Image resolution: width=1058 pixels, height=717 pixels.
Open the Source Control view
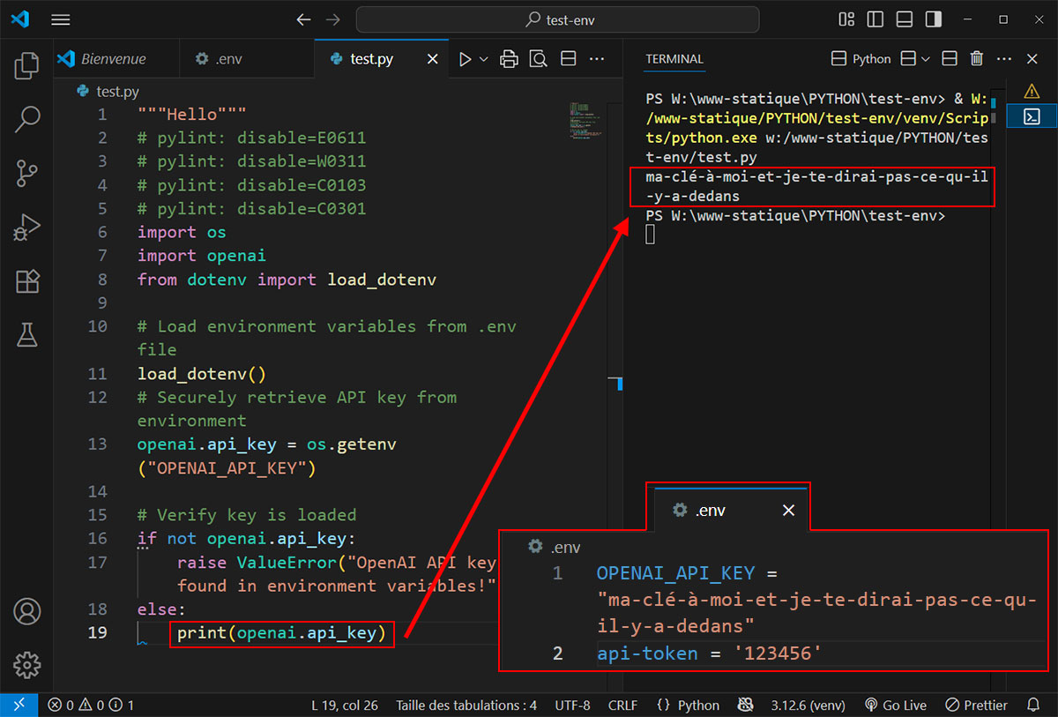pos(27,174)
